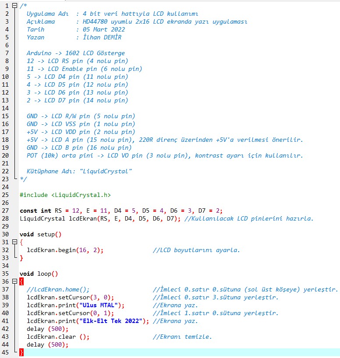Click the "Uygulama Adı" comment line
This screenshot has height=358, width=340.
[112, 14]
